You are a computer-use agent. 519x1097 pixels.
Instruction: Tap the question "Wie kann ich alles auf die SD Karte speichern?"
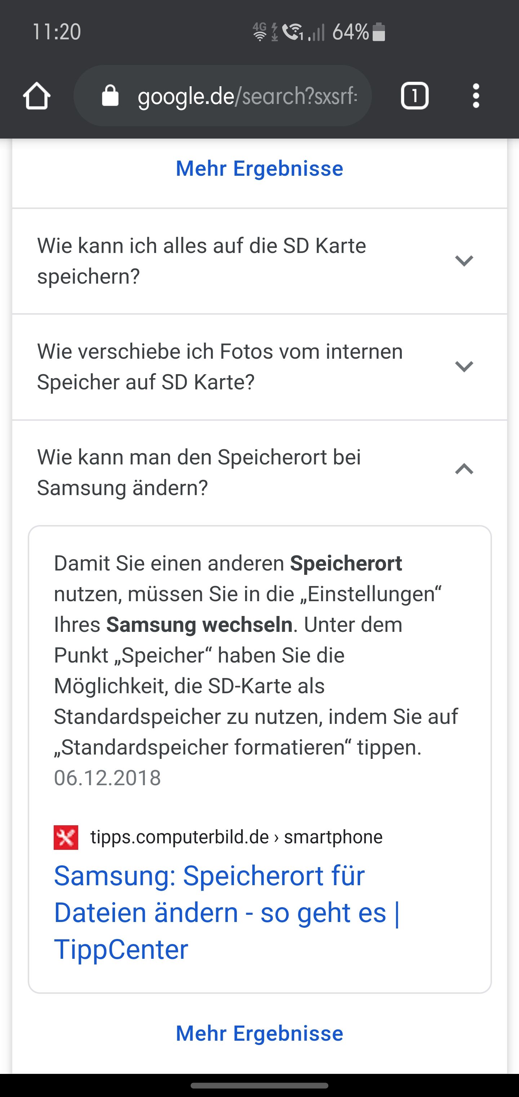click(x=201, y=261)
